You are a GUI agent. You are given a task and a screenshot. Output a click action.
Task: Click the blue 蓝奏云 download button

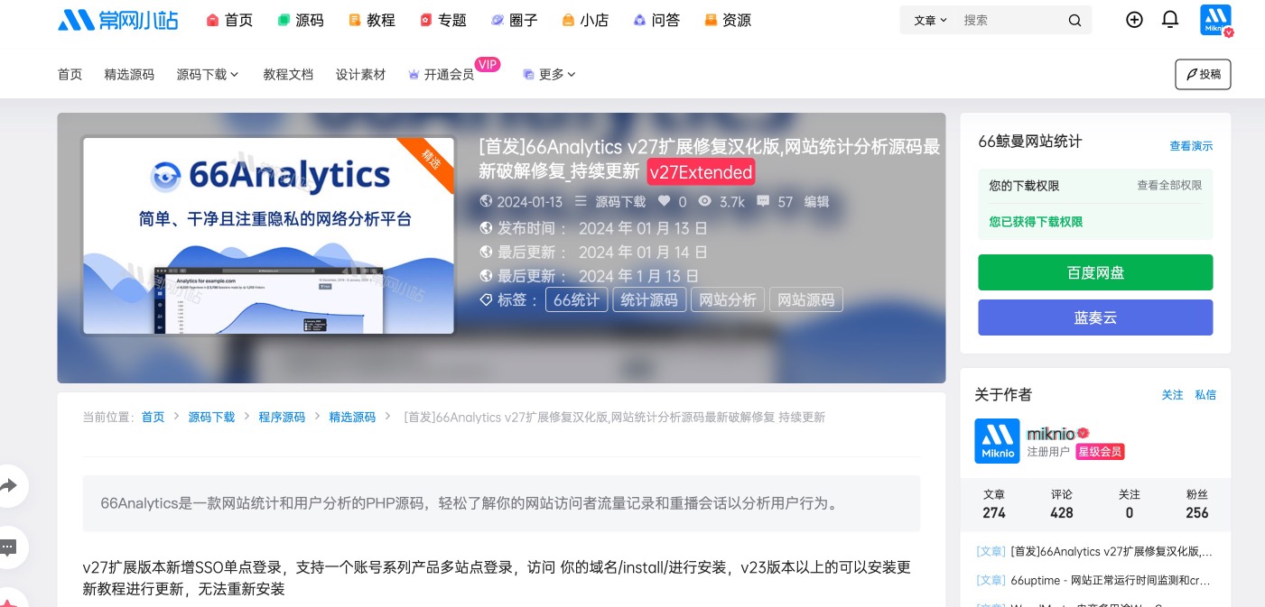[x=1095, y=317]
